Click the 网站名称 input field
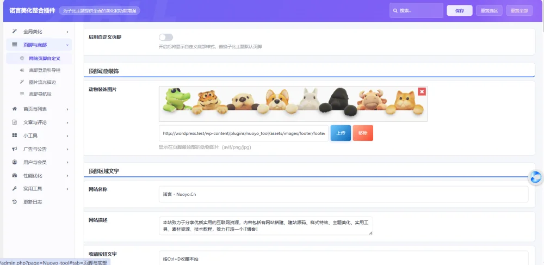Image resolution: width=544 pixels, height=265 pixels. click(x=343, y=194)
